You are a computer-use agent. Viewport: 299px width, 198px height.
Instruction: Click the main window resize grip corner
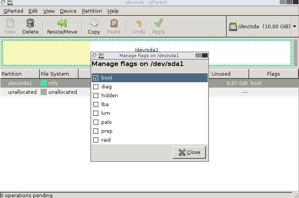(296, 195)
